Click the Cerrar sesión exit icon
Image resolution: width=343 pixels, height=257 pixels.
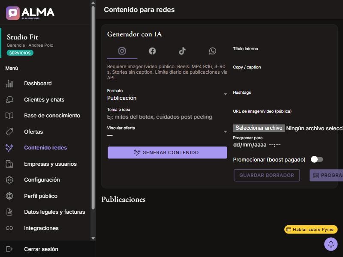coord(9,249)
